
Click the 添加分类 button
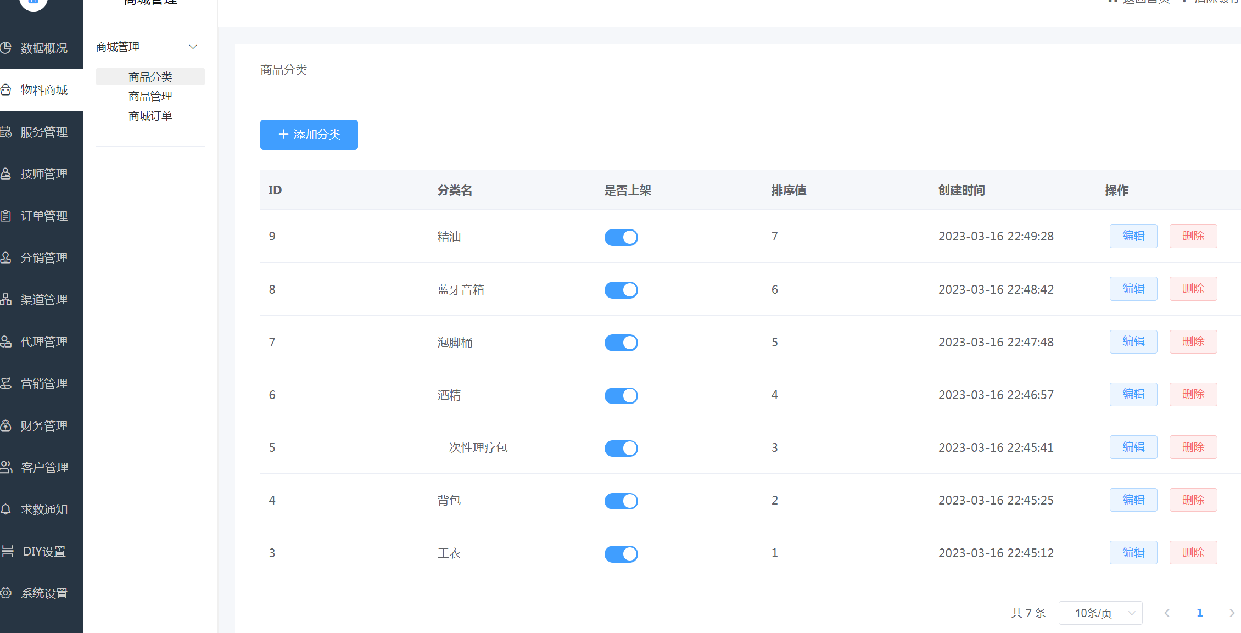click(309, 135)
